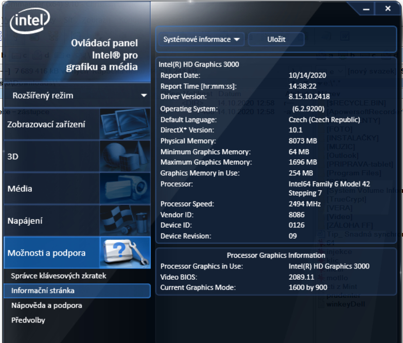The image size is (403, 343).
Task: Click the Report Time value 14:38:22
Action: click(303, 86)
